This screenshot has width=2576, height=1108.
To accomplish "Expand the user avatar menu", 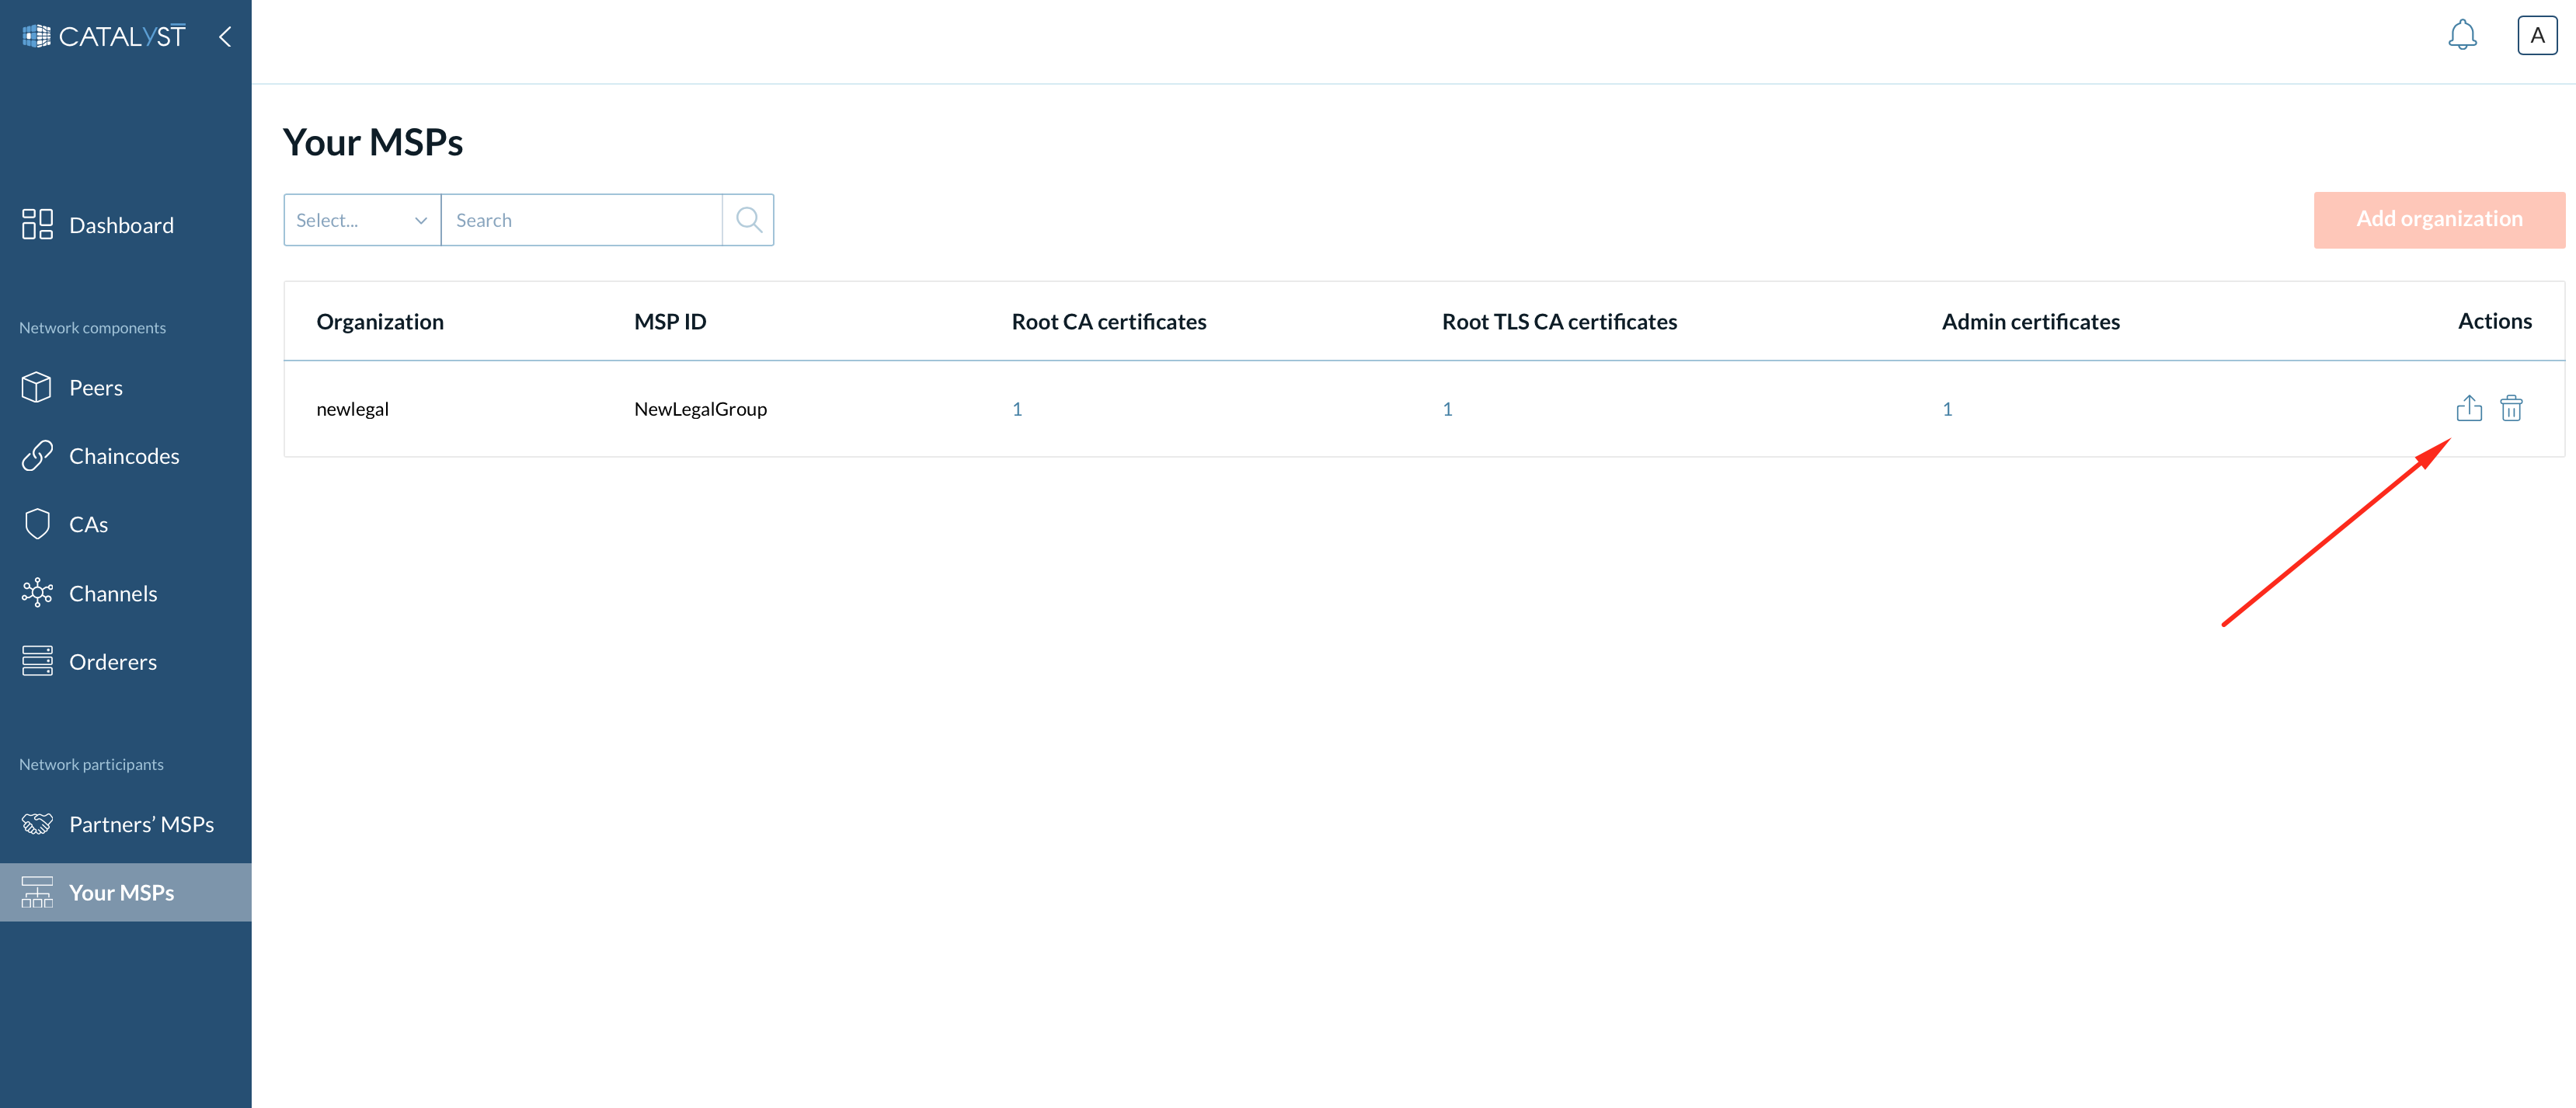I will click(x=2538, y=35).
